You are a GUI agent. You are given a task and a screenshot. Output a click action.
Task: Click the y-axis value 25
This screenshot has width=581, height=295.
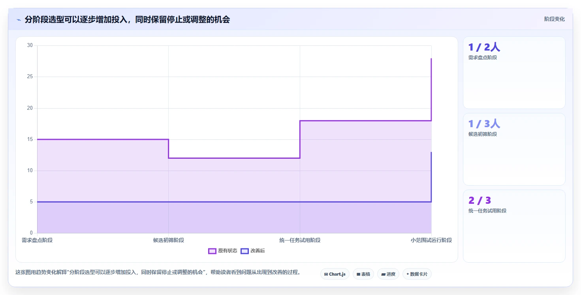pyautogui.click(x=30, y=77)
